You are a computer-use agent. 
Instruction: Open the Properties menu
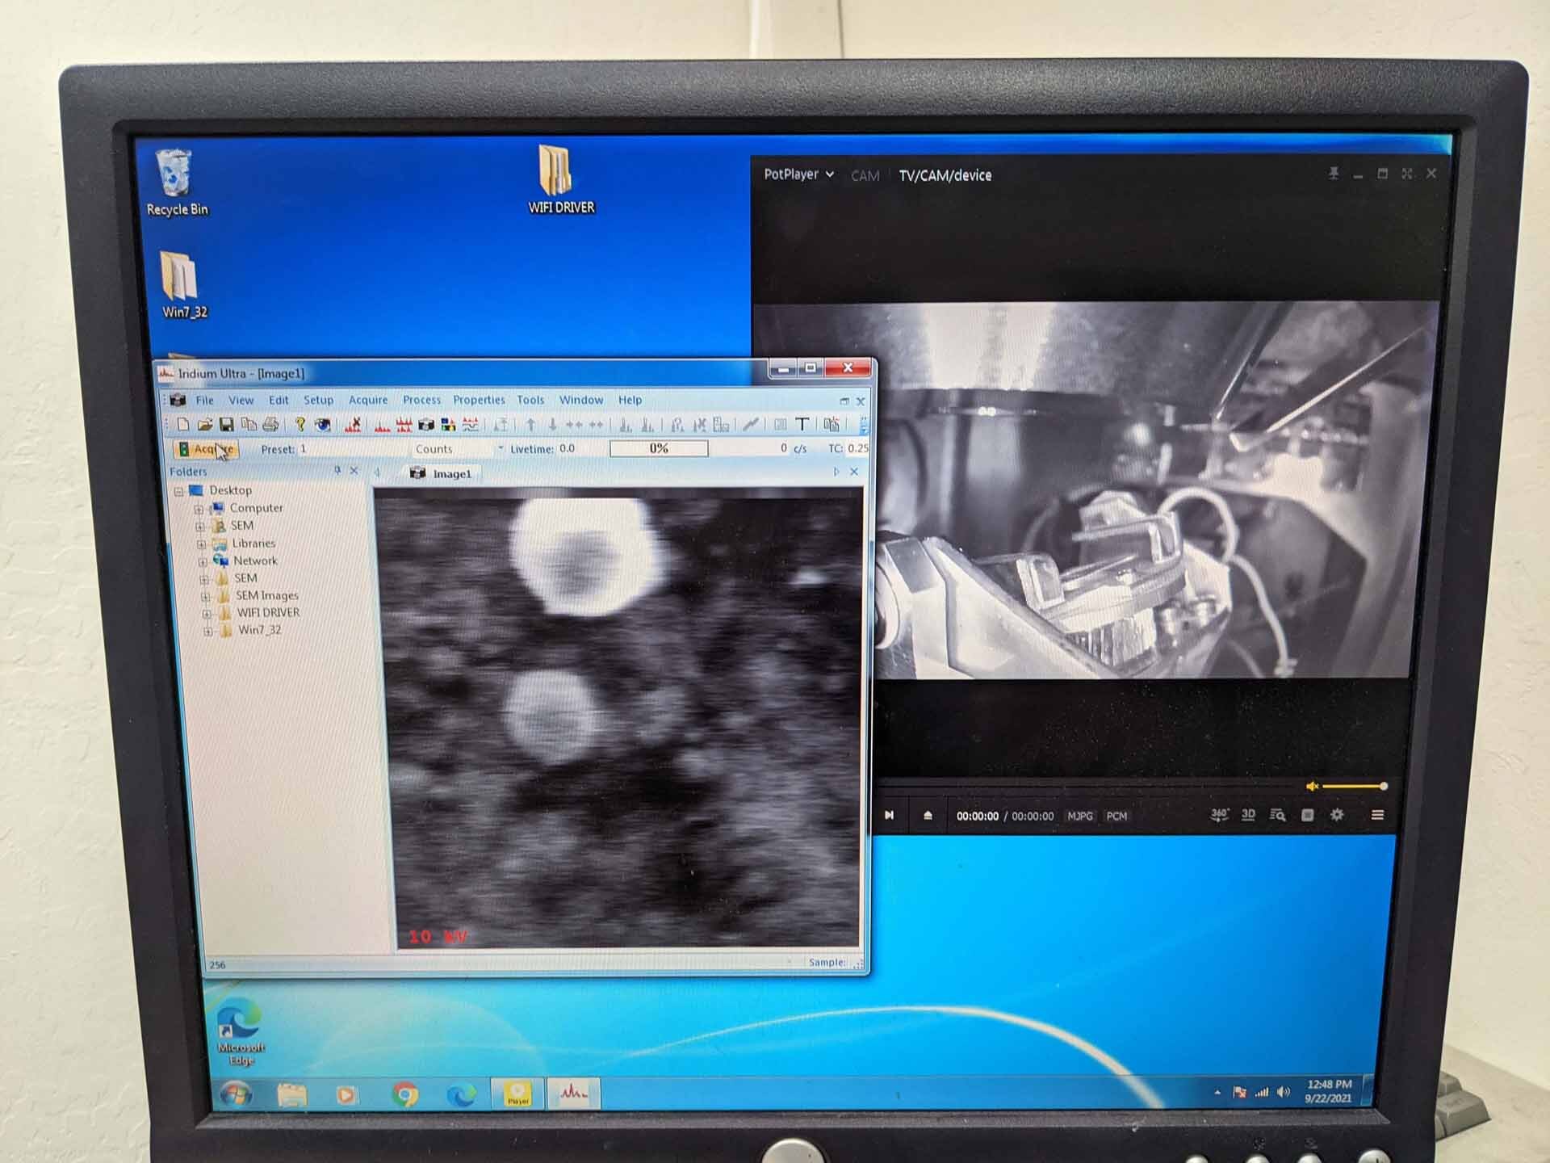(479, 400)
